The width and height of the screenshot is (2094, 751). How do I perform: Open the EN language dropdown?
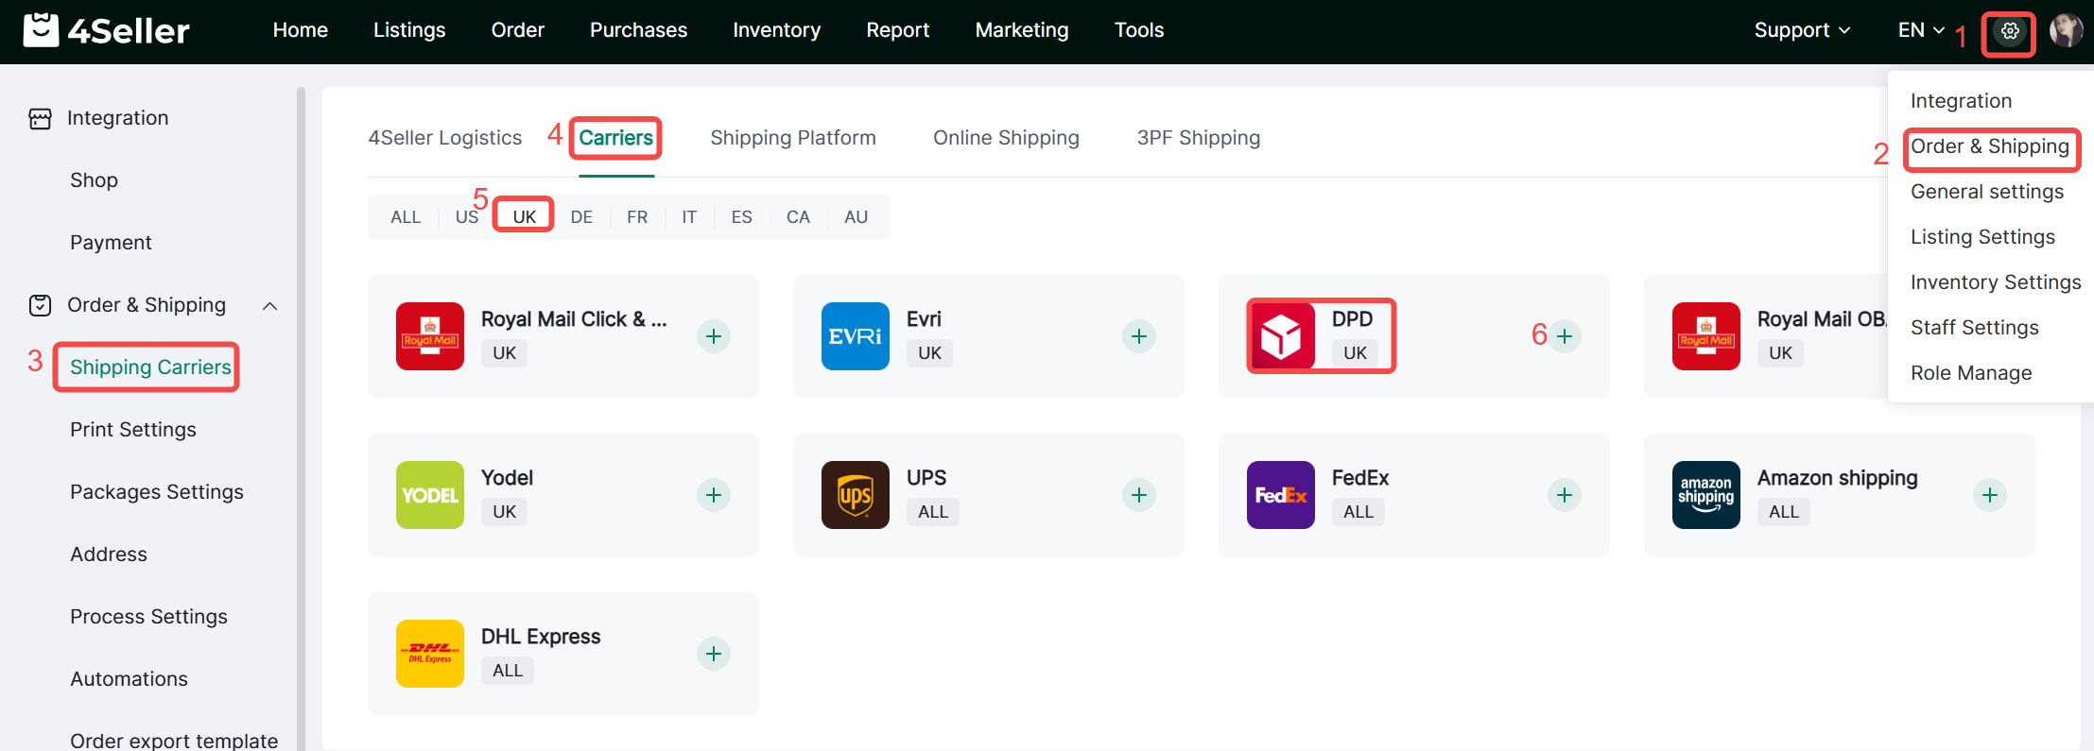point(1921,30)
